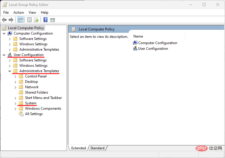Image resolution: width=225 pixels, height=158 pixels.
Task: Click Computer Configuration icon in right pane
Action: [135, 43]
